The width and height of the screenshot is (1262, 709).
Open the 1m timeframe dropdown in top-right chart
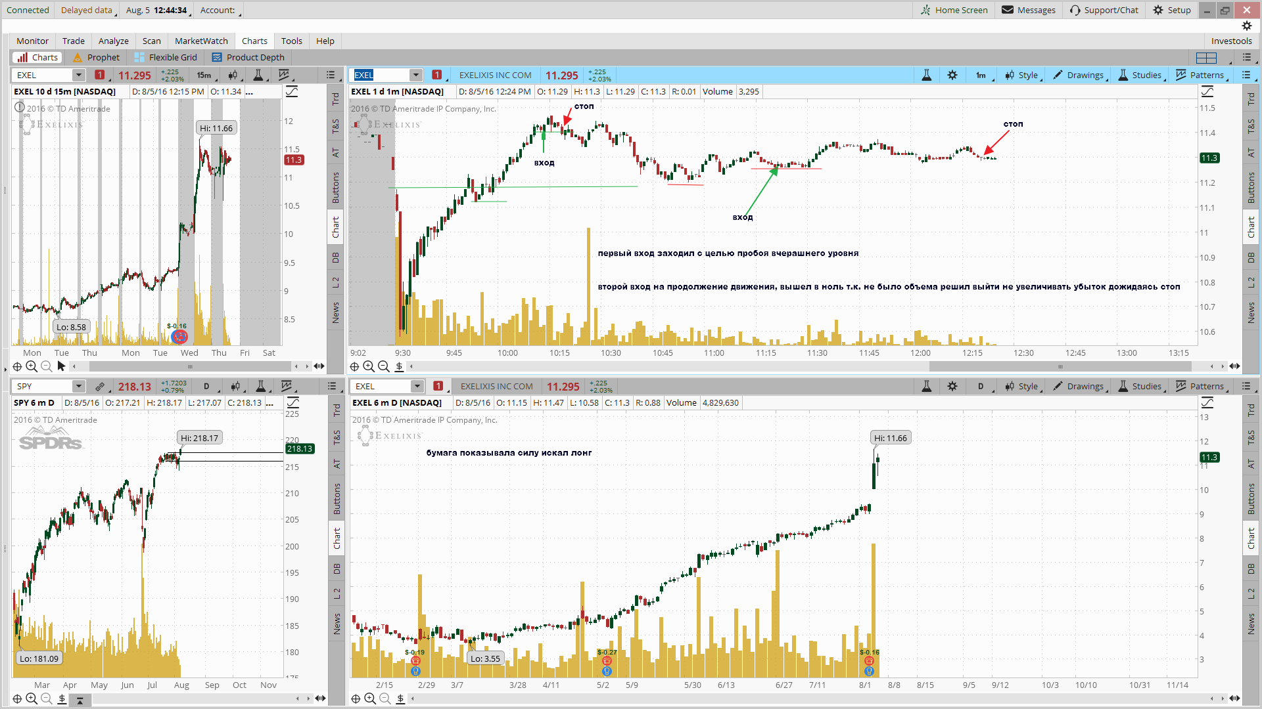tap(982, 75)
